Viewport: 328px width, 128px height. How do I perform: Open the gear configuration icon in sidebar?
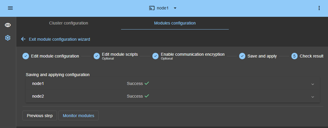8,38
